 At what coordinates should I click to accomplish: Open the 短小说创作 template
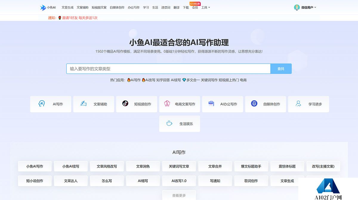coord(35,181)
